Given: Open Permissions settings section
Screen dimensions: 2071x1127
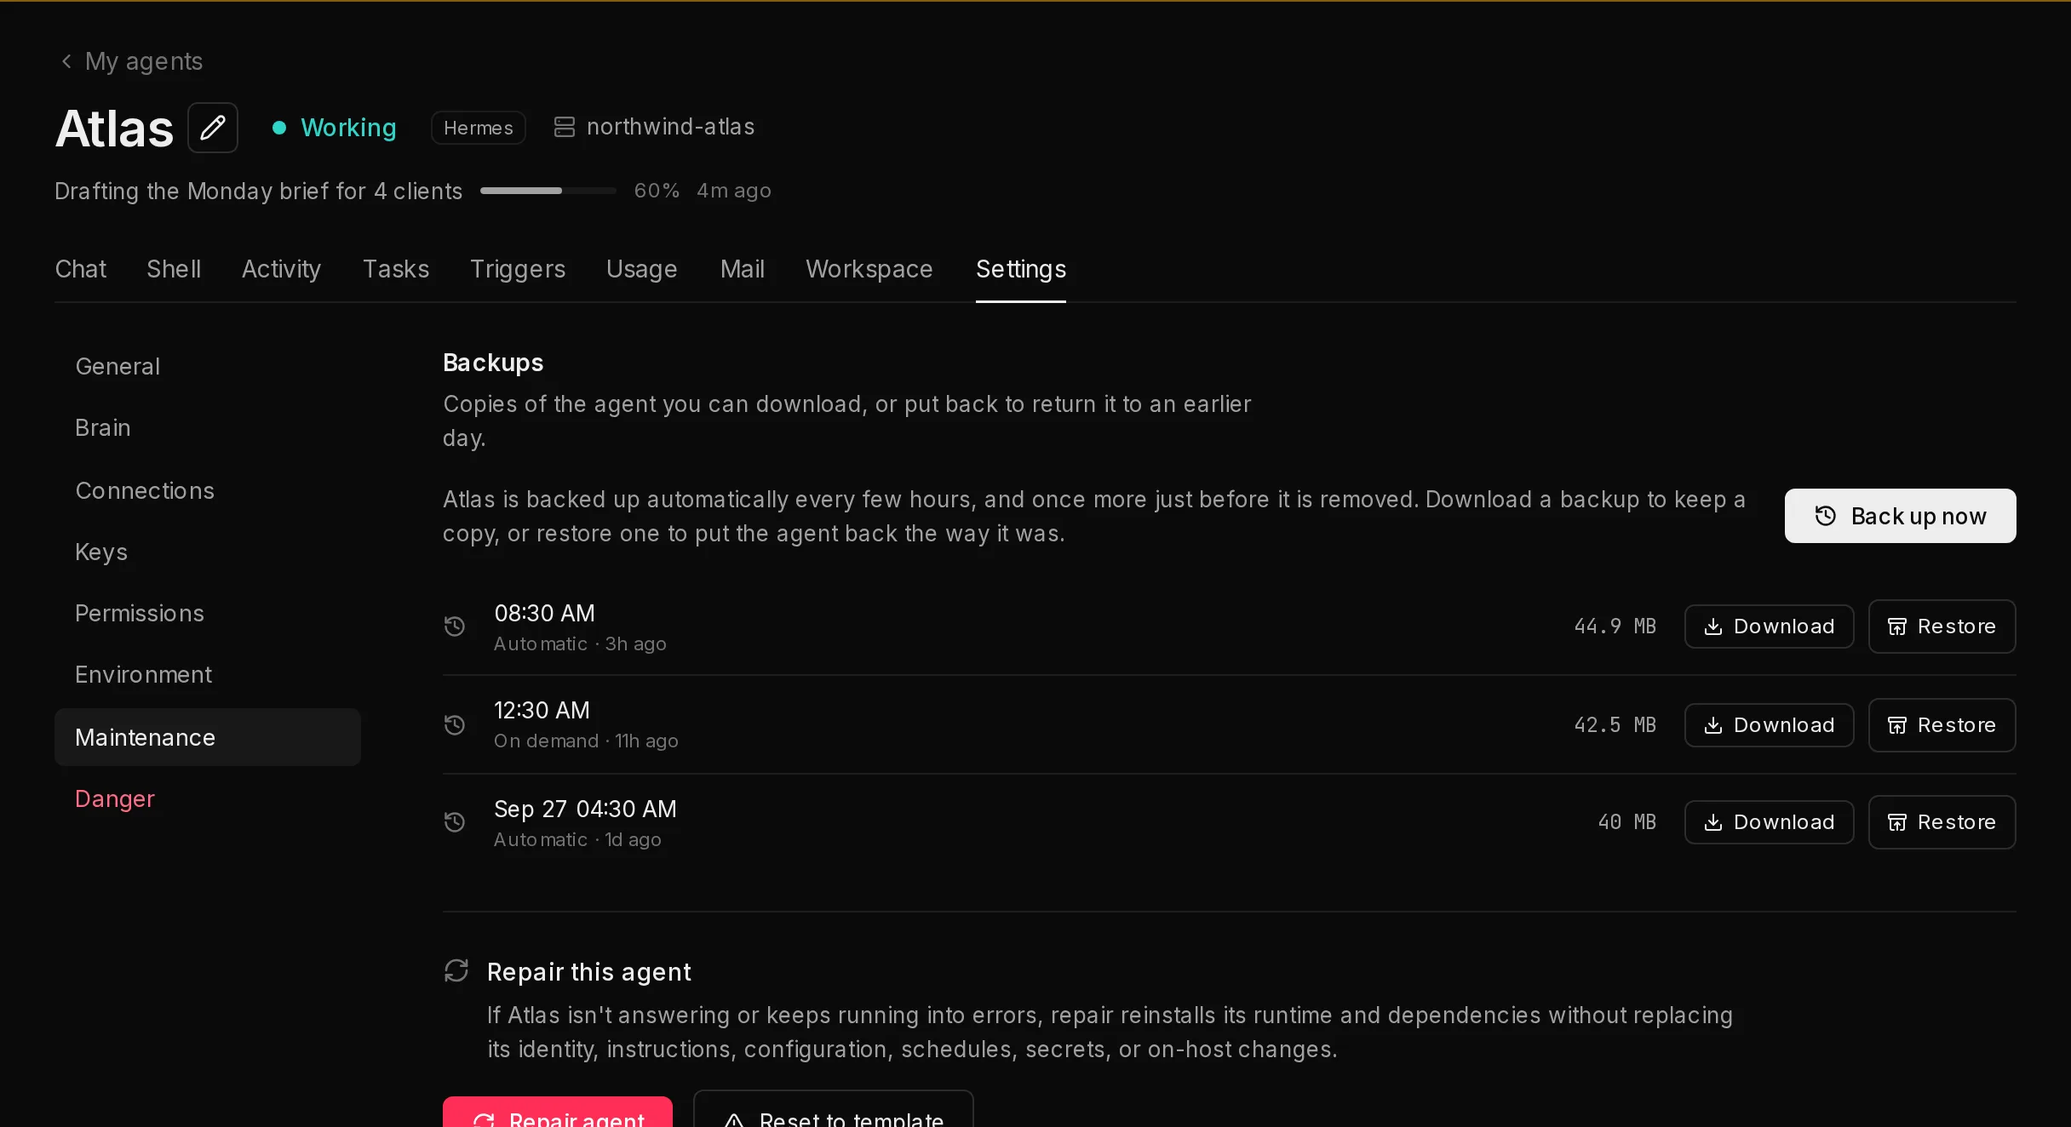Looking at the screenshot, I should click(208, 613).
